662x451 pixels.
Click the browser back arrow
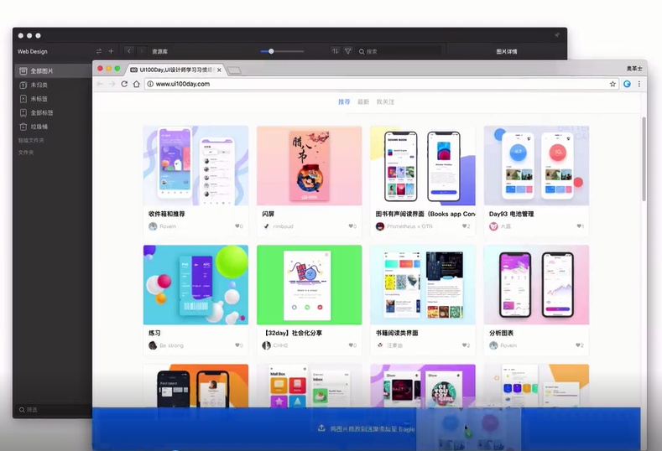click(x=100, y=84)
